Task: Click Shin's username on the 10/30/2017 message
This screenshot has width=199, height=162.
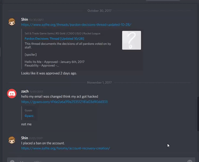Action: click(x=24, y=19)
